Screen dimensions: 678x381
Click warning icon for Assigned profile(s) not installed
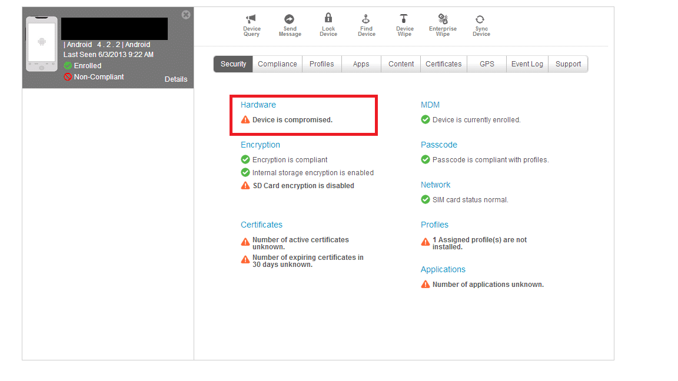(x=426, y=242)
